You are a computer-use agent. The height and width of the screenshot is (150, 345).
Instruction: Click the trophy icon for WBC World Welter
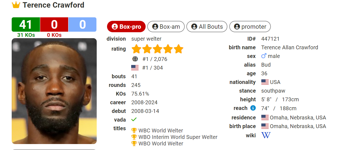pos(134,131)
